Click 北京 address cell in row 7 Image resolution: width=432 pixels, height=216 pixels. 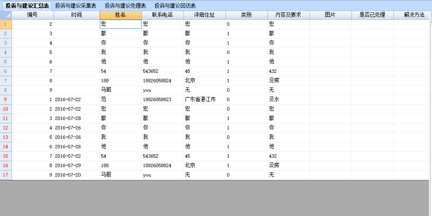tap(204, 81)
